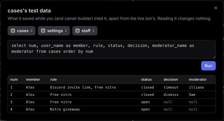Click num value 1 cell
Screen dimensions: 224x121
pyautogui.click(x=11, y=87)
